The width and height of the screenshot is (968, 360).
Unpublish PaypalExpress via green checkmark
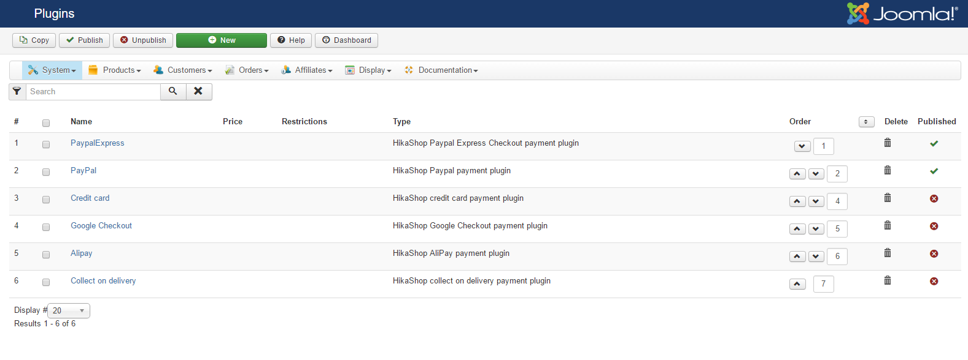pyautogui.click(x=934, y=143)
